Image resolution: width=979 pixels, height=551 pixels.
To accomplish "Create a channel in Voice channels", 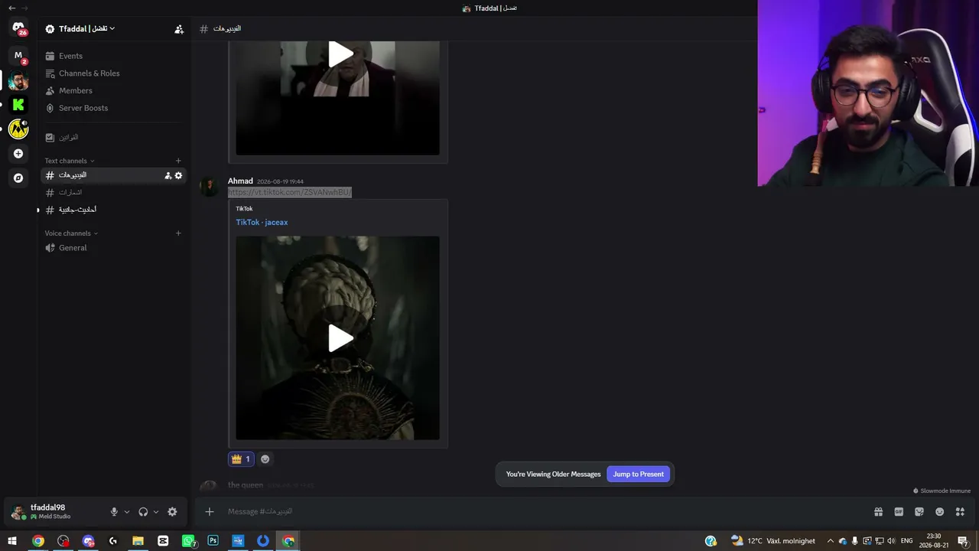I will pos(178,233).
